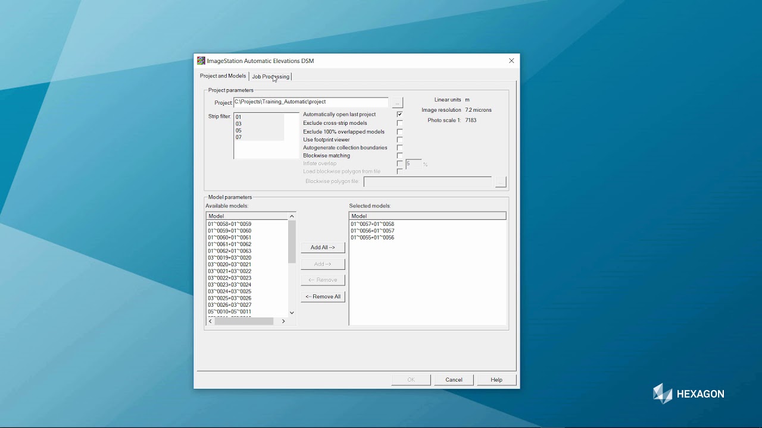Open the project browse (...) button
Viewport: 762px width, 428px height.
pyautogui.click(x=397, y=103)
